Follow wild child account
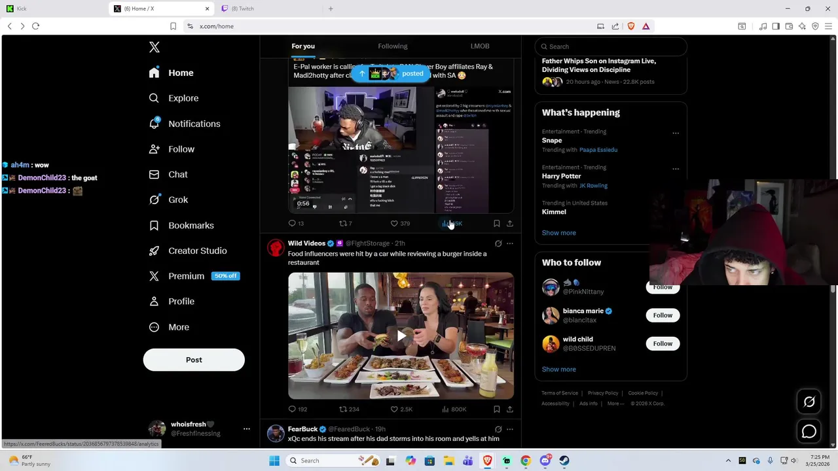 (x=663, y=343)
